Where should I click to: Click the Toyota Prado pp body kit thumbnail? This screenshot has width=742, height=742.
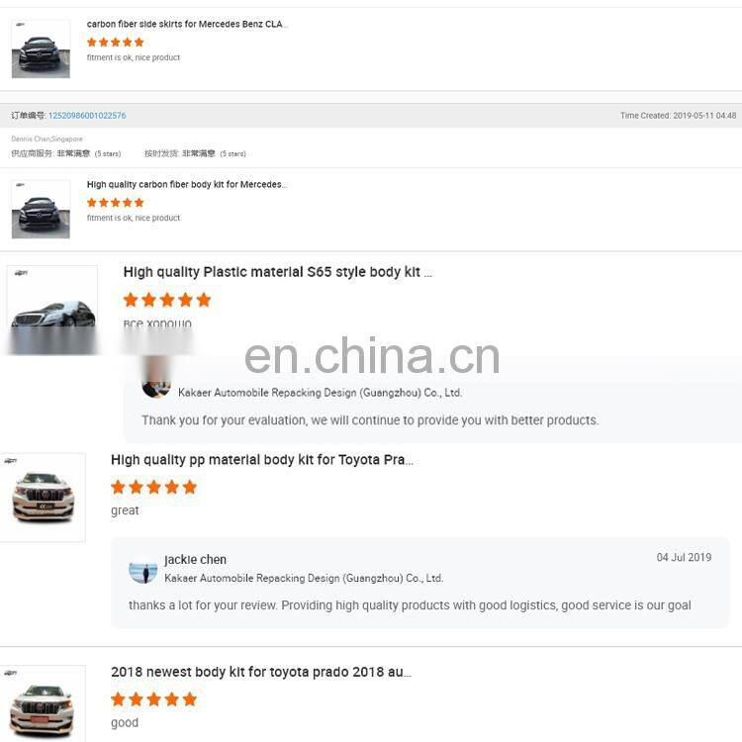(x=43, y=498)
